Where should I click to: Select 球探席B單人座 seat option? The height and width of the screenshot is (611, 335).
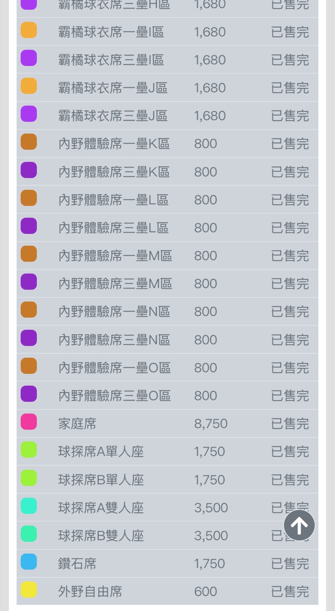101,480
